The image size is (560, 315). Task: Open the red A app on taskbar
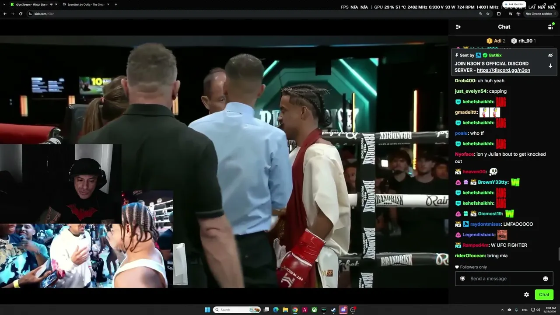tap(304, 310)
